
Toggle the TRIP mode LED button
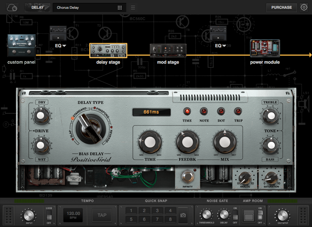(x=238, y=111)
